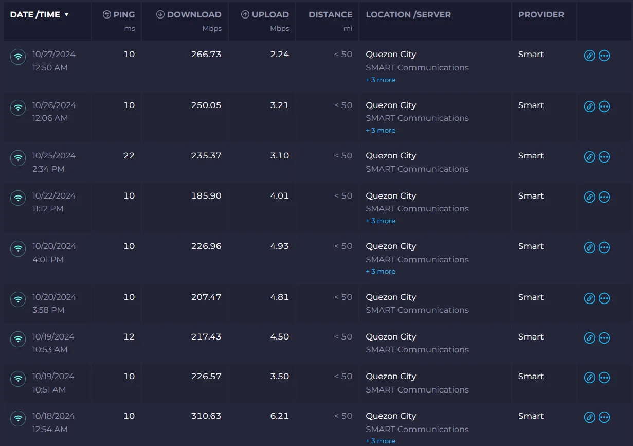Select download value 217.43
This screenshot has width=633, height=446.
206,337
